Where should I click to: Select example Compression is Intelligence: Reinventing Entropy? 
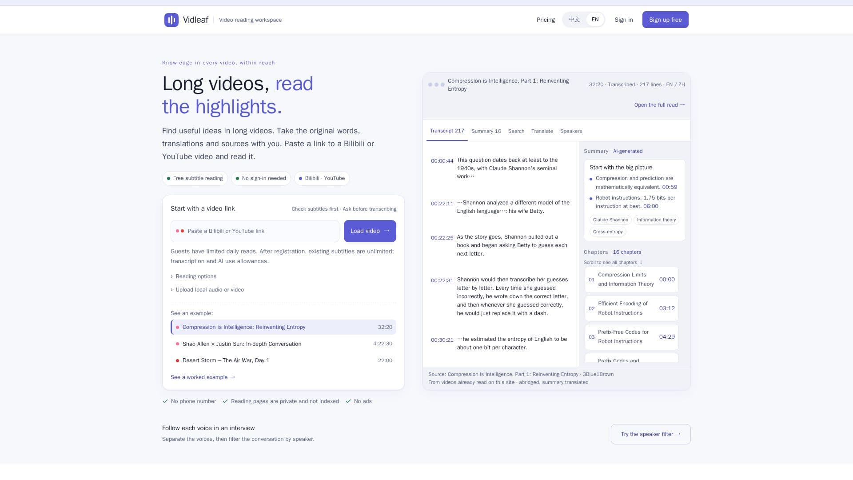(x=283, y=327)
